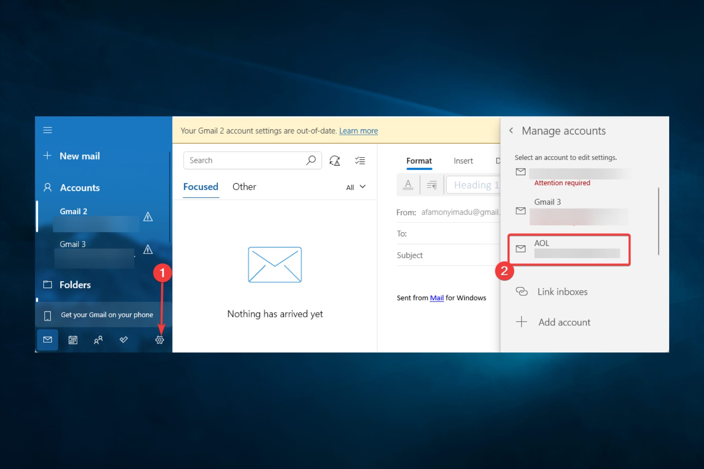Select the AOL account
The width and height of the screenshot is (704, 469).
(x=569, y=250)
